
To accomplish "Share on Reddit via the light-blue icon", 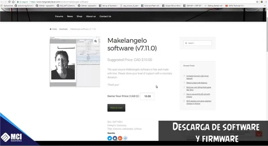I will coord(125,138).
